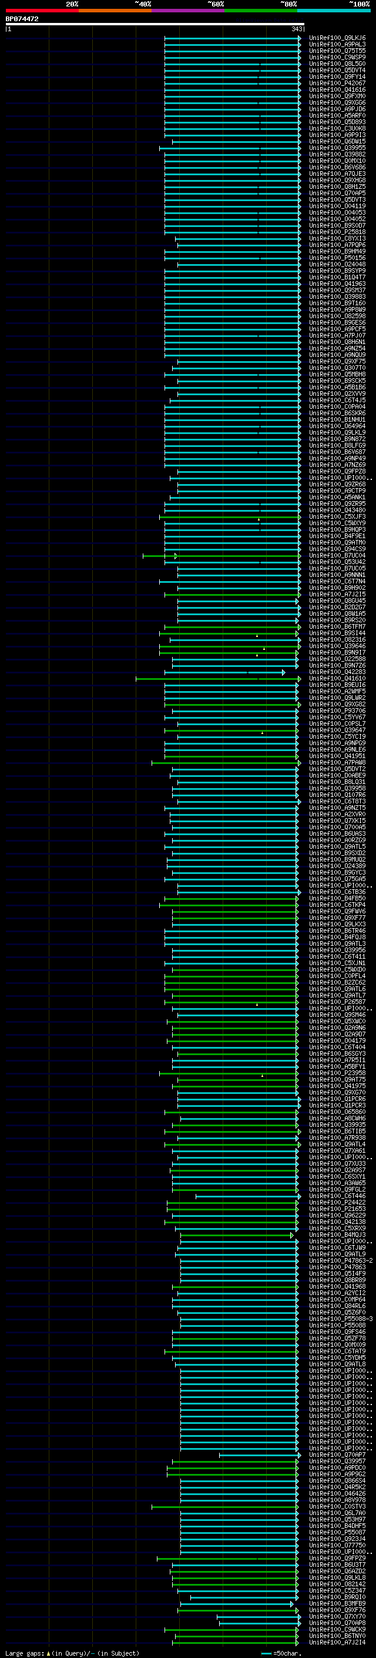The width and height of the screenshot is (376, 1658).
Task: Select the UniRef100_P55088-3 label
Action: tap(341, 1319)
